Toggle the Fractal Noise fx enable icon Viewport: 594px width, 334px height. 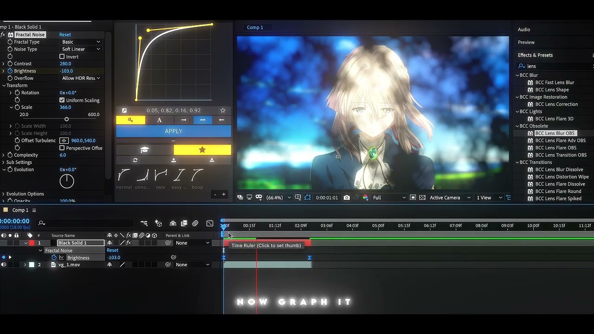[3, 35]
